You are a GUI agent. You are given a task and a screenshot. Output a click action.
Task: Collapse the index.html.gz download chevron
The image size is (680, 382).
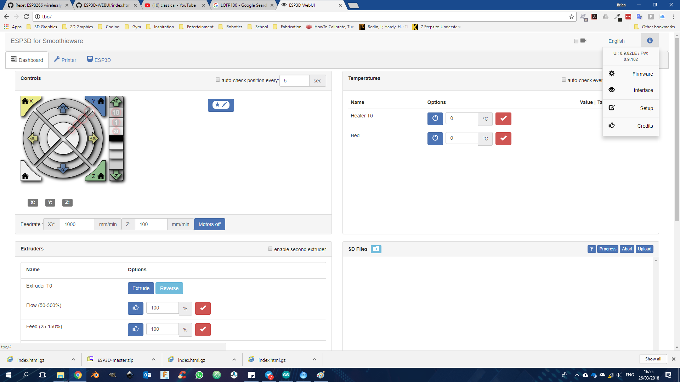point(73,359)
